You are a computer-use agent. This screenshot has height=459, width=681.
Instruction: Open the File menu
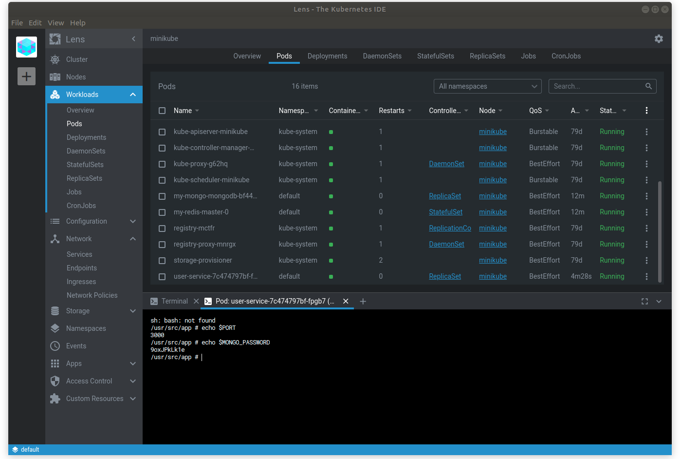pyautogui.click(x=17, y=23)
